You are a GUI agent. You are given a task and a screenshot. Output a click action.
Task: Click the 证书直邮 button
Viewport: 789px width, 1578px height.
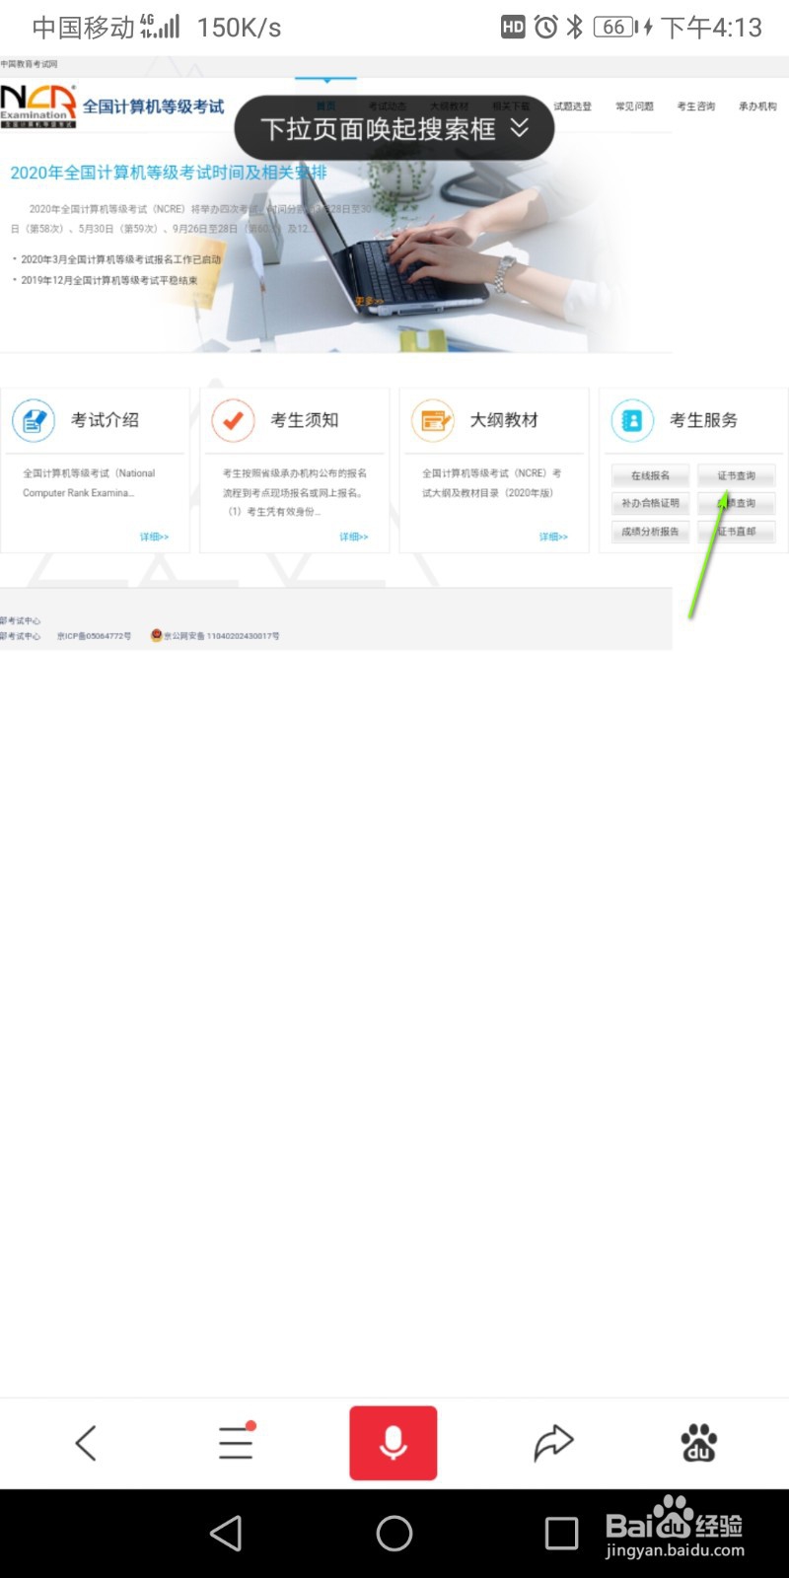pyautogui.click(x=736, y=532)
